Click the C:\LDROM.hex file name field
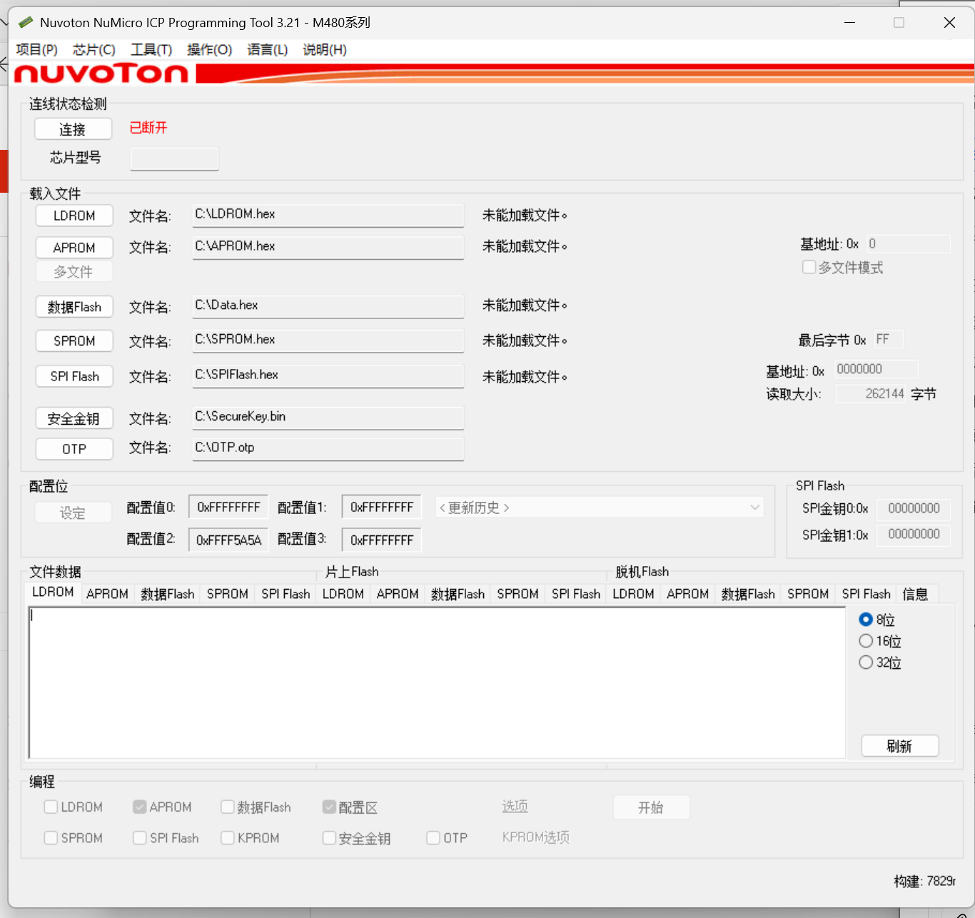This screenshot has width=975, height=918. point(328,215)
